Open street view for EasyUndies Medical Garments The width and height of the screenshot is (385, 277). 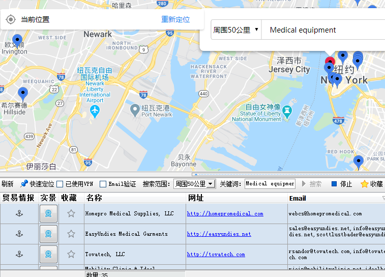[x=48, y=234]
